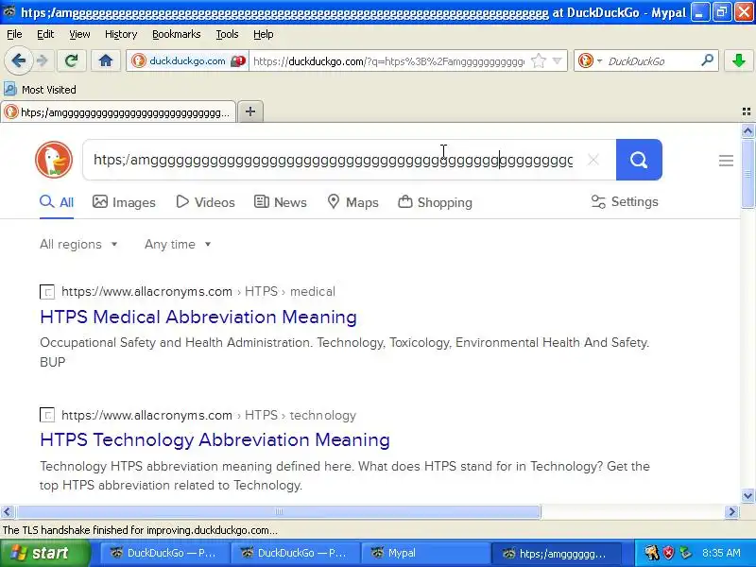Select the All results tab
This screenshot has width=756, height=567.
(57, 202)
